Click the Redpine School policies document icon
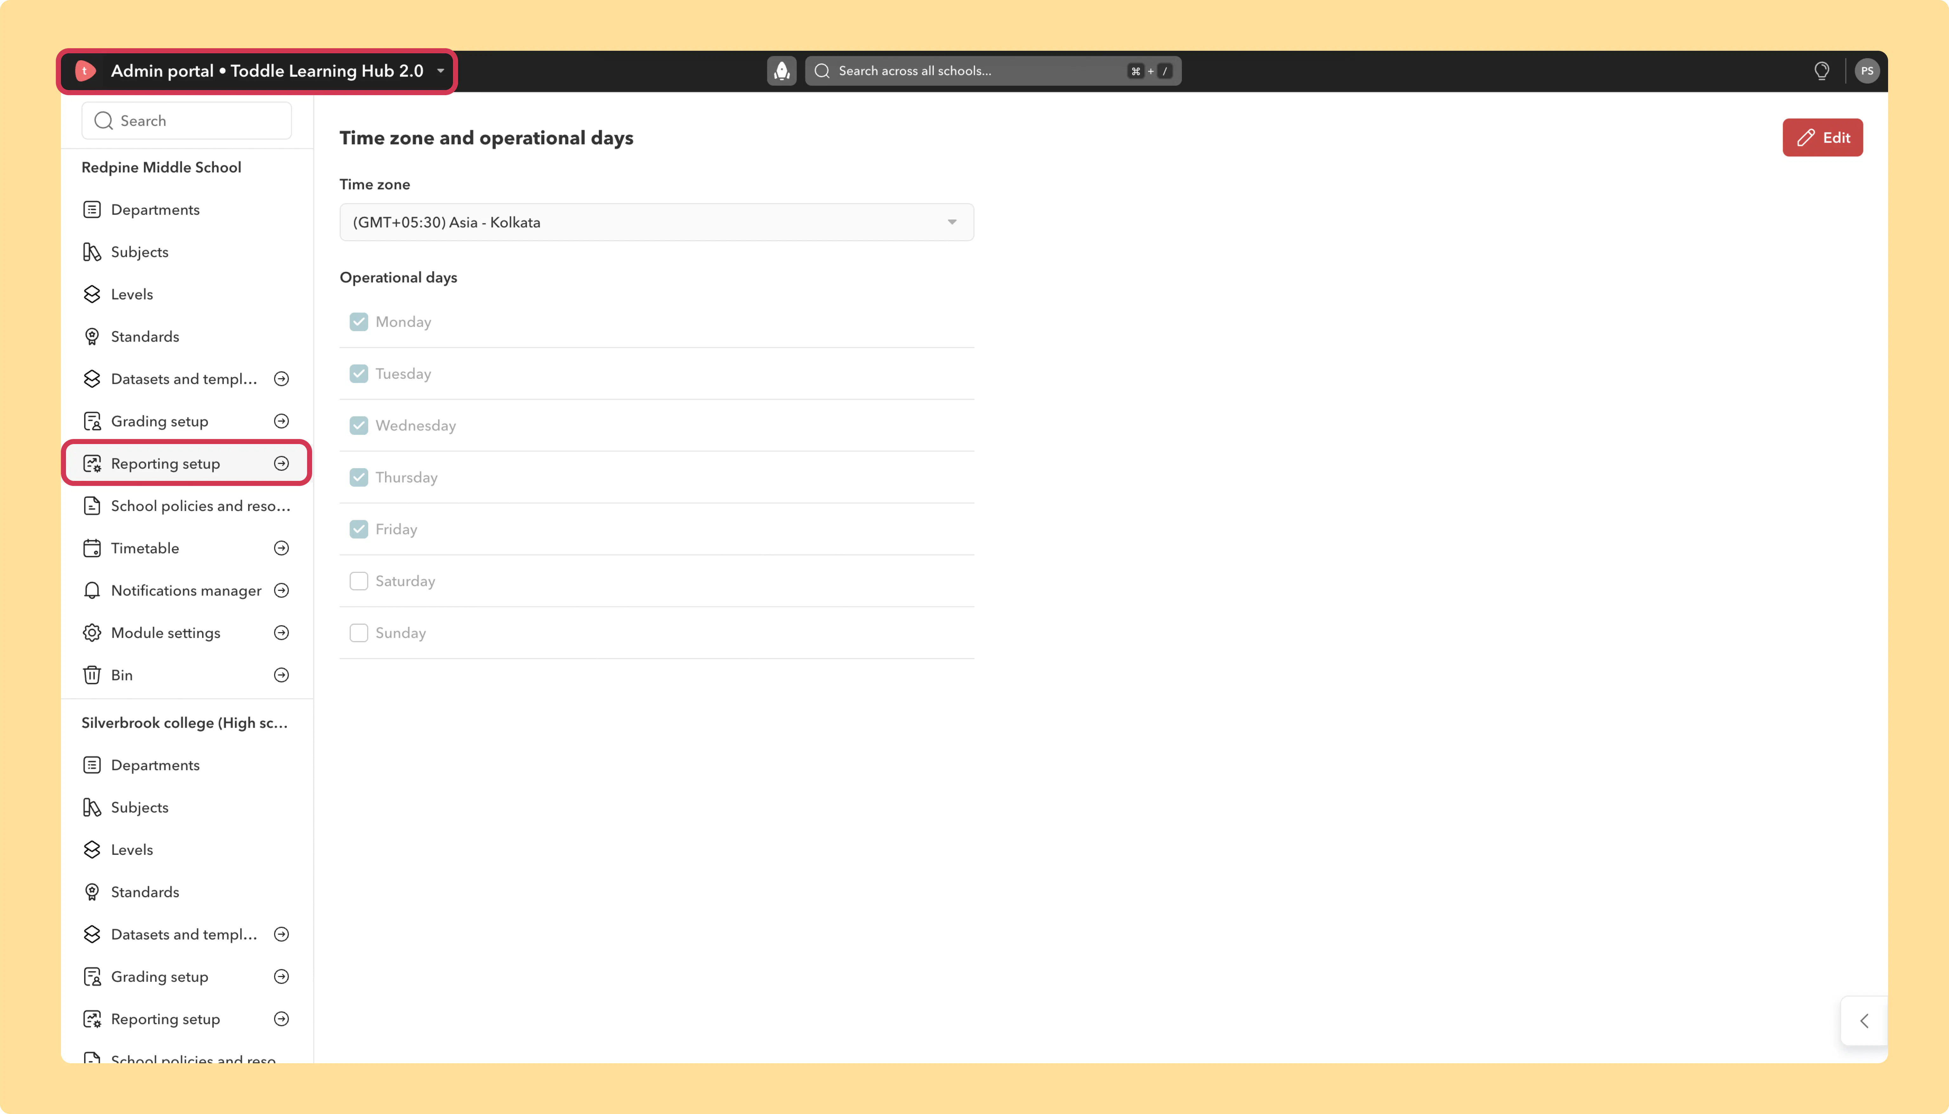Screen dimensions: 1949x1114 (92, 506)
